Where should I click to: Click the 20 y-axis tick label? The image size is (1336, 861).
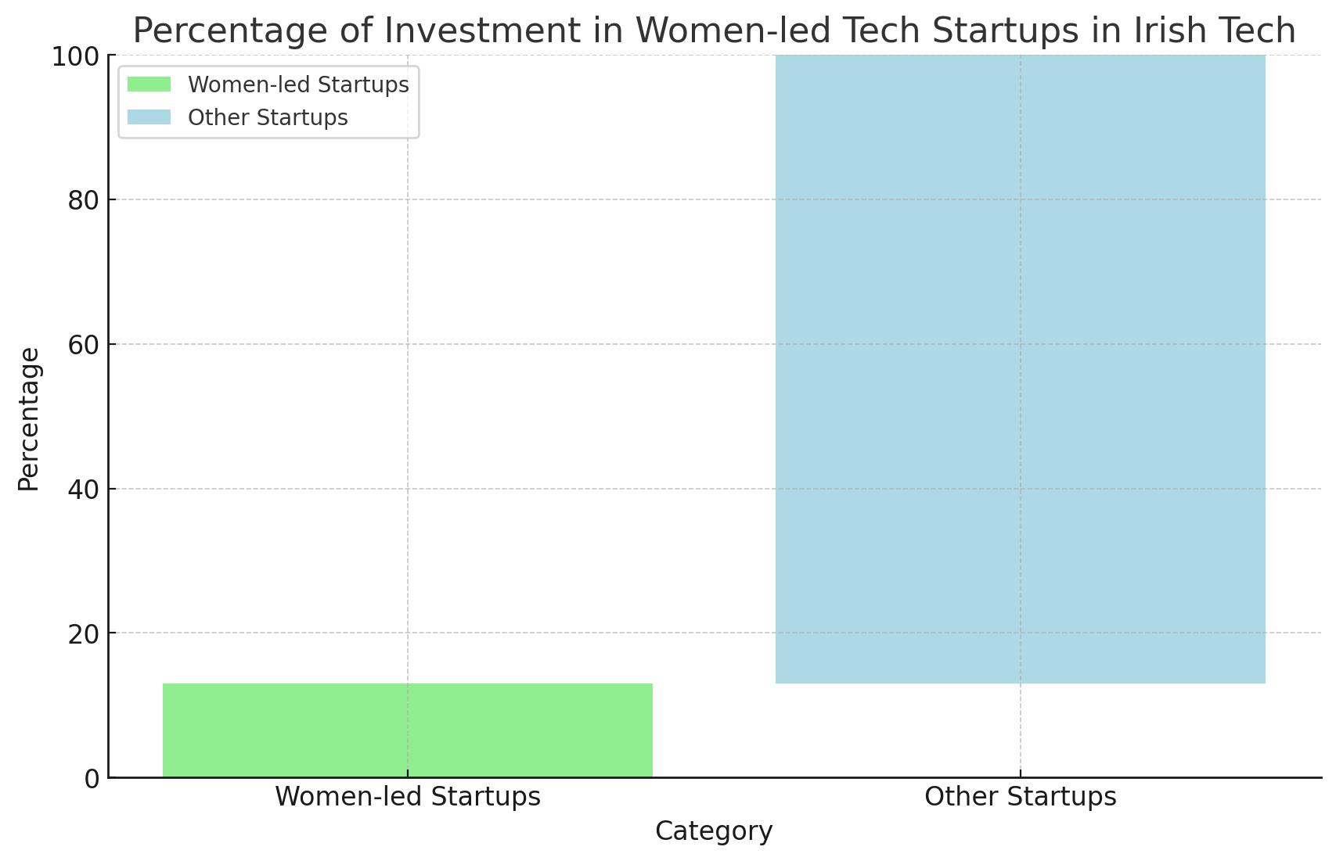83,633
